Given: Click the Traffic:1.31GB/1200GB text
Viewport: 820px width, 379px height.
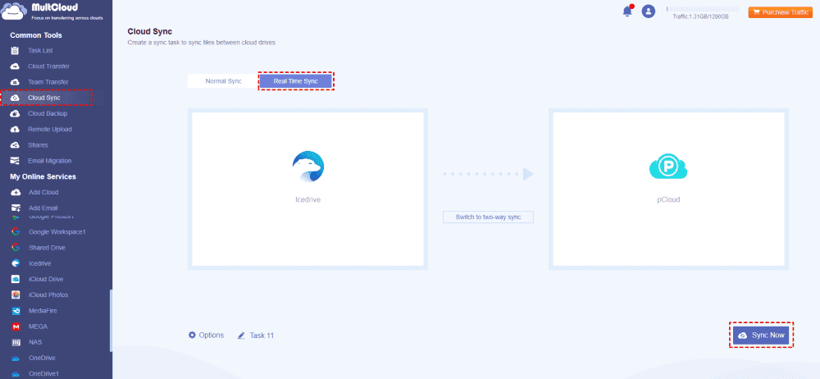Looking at the screenshot, I should point(701,16).
